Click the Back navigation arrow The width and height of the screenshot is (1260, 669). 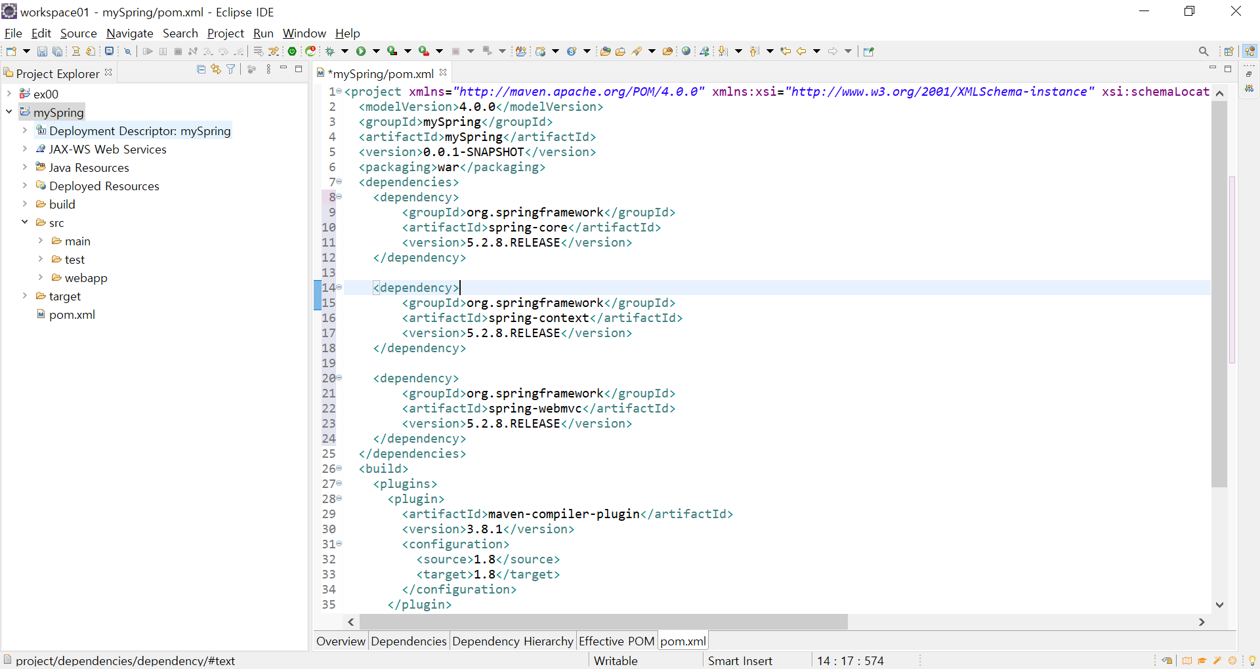(801, 51)
